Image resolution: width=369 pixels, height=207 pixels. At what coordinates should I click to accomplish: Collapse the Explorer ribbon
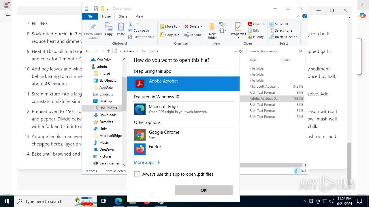pyautogui.click(x=298, y=16)
